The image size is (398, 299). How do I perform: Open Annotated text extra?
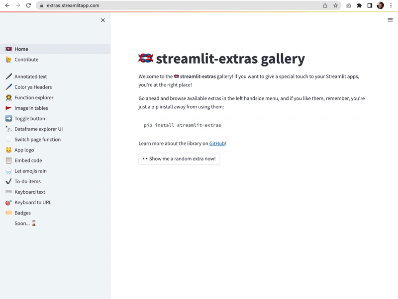coord(31,76)
